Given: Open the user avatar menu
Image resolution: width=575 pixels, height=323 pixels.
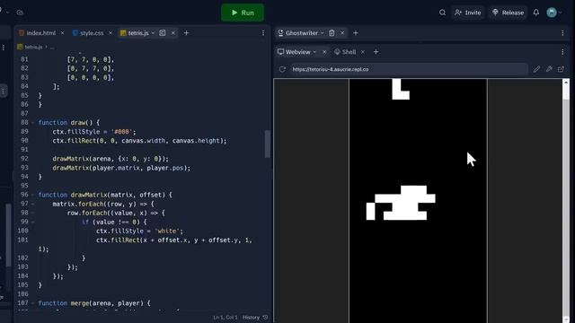Looking at the screenshot, I should [552, 13].
